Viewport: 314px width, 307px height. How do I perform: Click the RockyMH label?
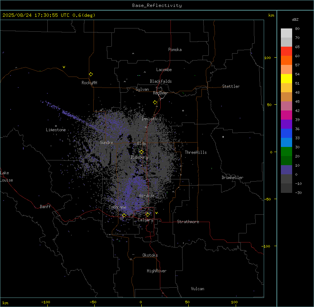tap(89, 83)
